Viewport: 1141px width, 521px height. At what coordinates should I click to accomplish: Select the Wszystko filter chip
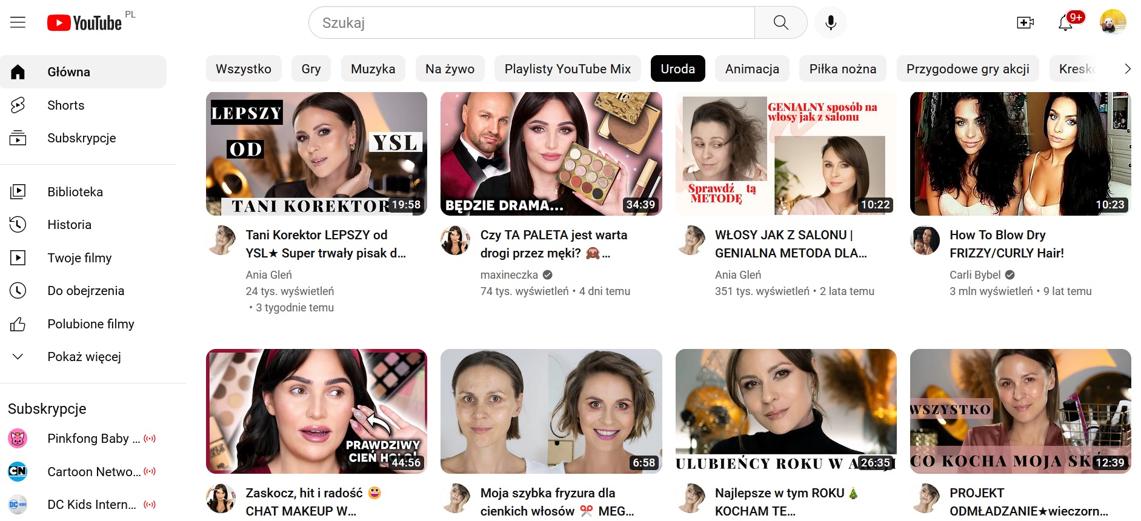click(244, 69)
